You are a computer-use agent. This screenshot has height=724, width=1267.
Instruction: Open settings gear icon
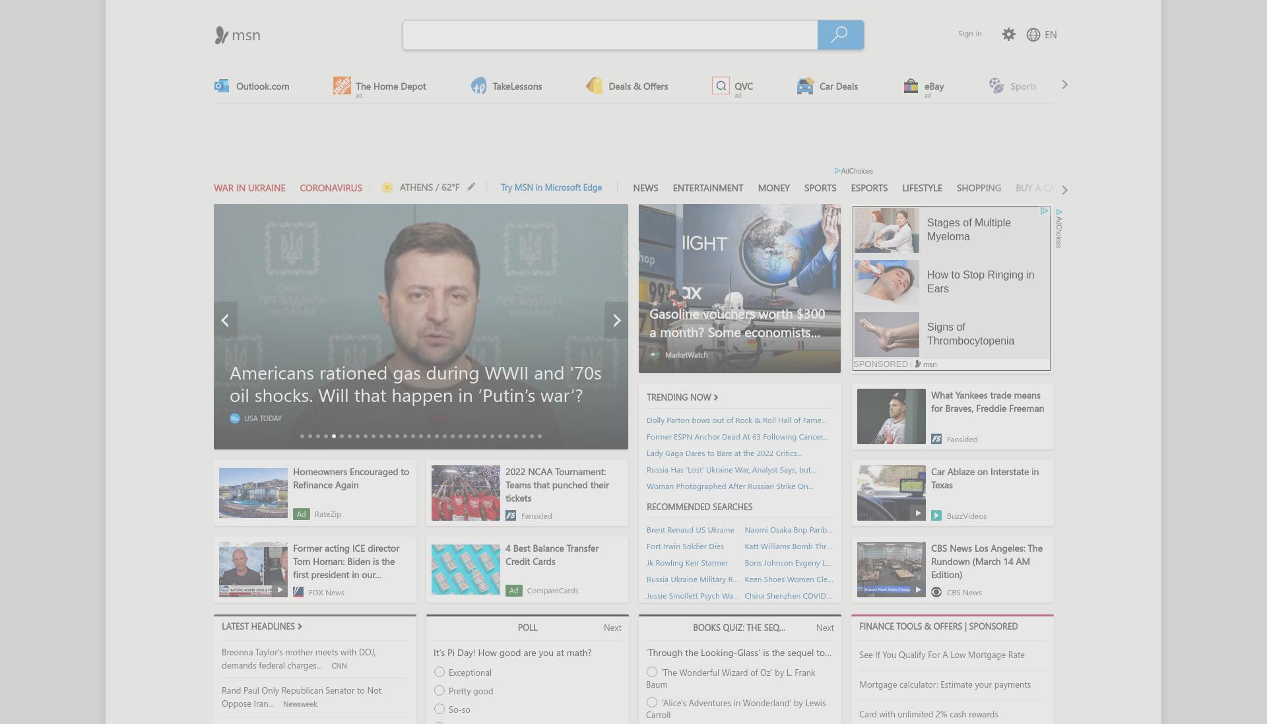tap(1008, 34)
